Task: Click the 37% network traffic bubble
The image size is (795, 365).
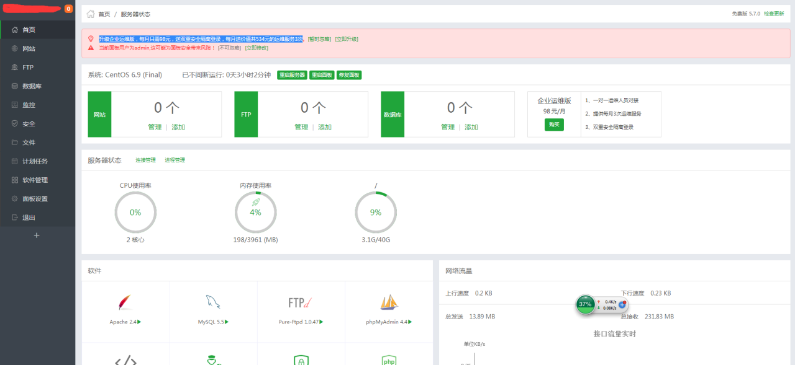Action: [584, 304]
